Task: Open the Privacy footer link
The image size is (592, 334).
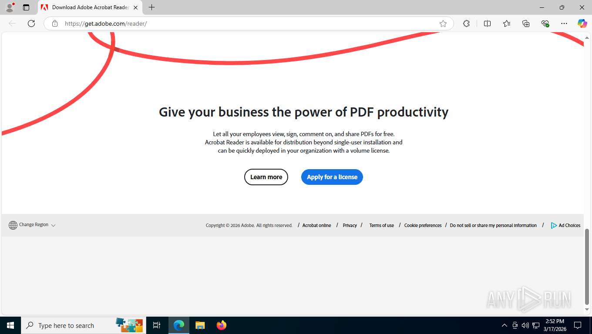Action: tap(350, 225)
